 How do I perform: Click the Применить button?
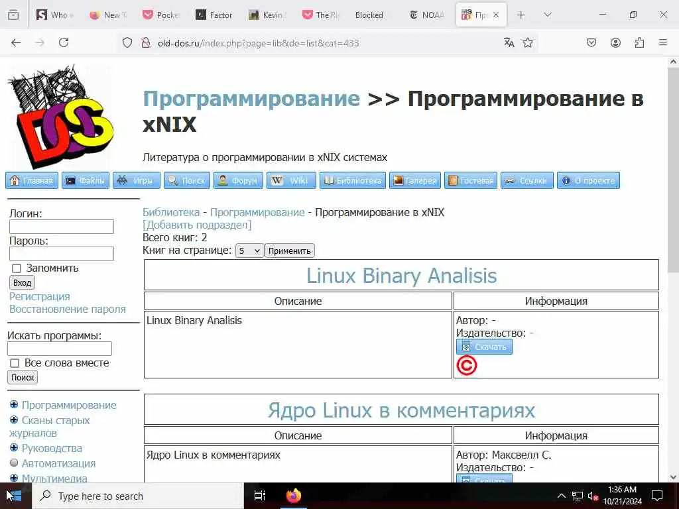[x=290, y=251]
